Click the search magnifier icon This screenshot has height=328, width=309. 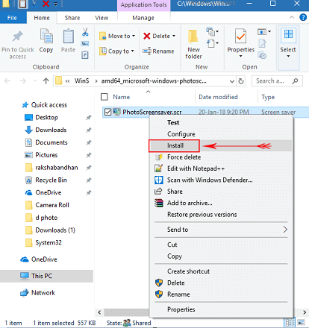point(295,81)
